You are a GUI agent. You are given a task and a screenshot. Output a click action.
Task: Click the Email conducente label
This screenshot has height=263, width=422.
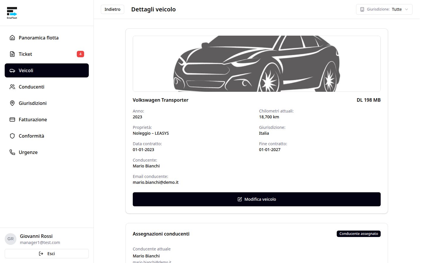coord(151,177)
